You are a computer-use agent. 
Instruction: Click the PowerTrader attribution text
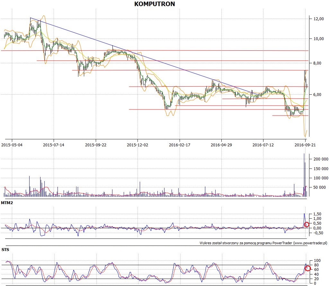click(263, 243)
